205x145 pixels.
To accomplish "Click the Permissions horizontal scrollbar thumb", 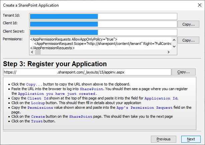I will click(x=38, y=52).
